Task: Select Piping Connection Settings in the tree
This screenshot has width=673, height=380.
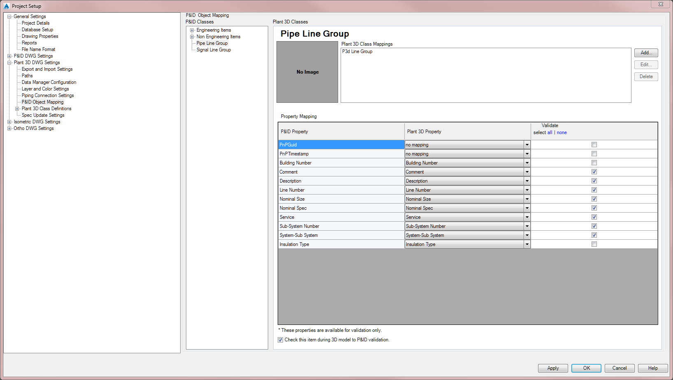Action: (x=47, y=95)
